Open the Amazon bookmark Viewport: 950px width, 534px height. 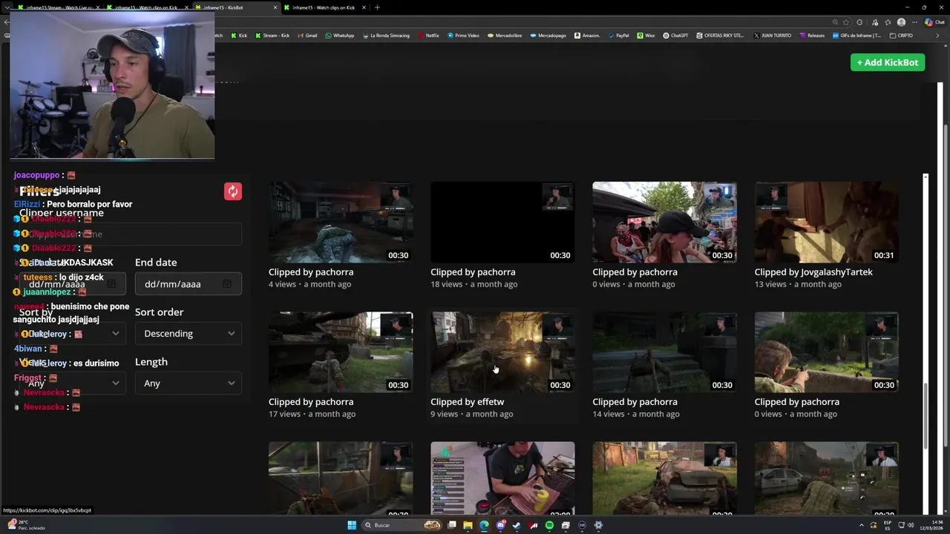(x=586, y=36)
